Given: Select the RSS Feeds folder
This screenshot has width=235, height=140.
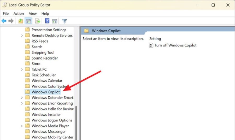Looking at the screenshot, I should [x=40, y=41].
